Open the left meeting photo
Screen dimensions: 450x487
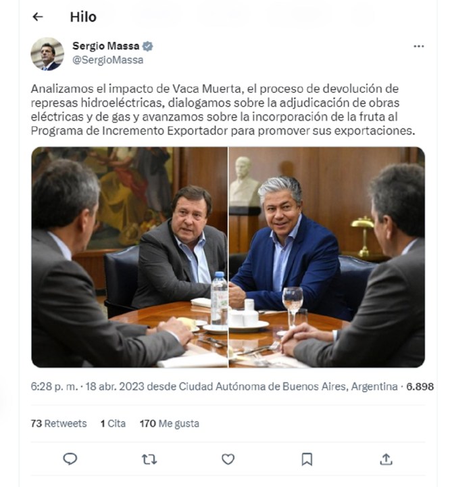click(x=130, y=257)
